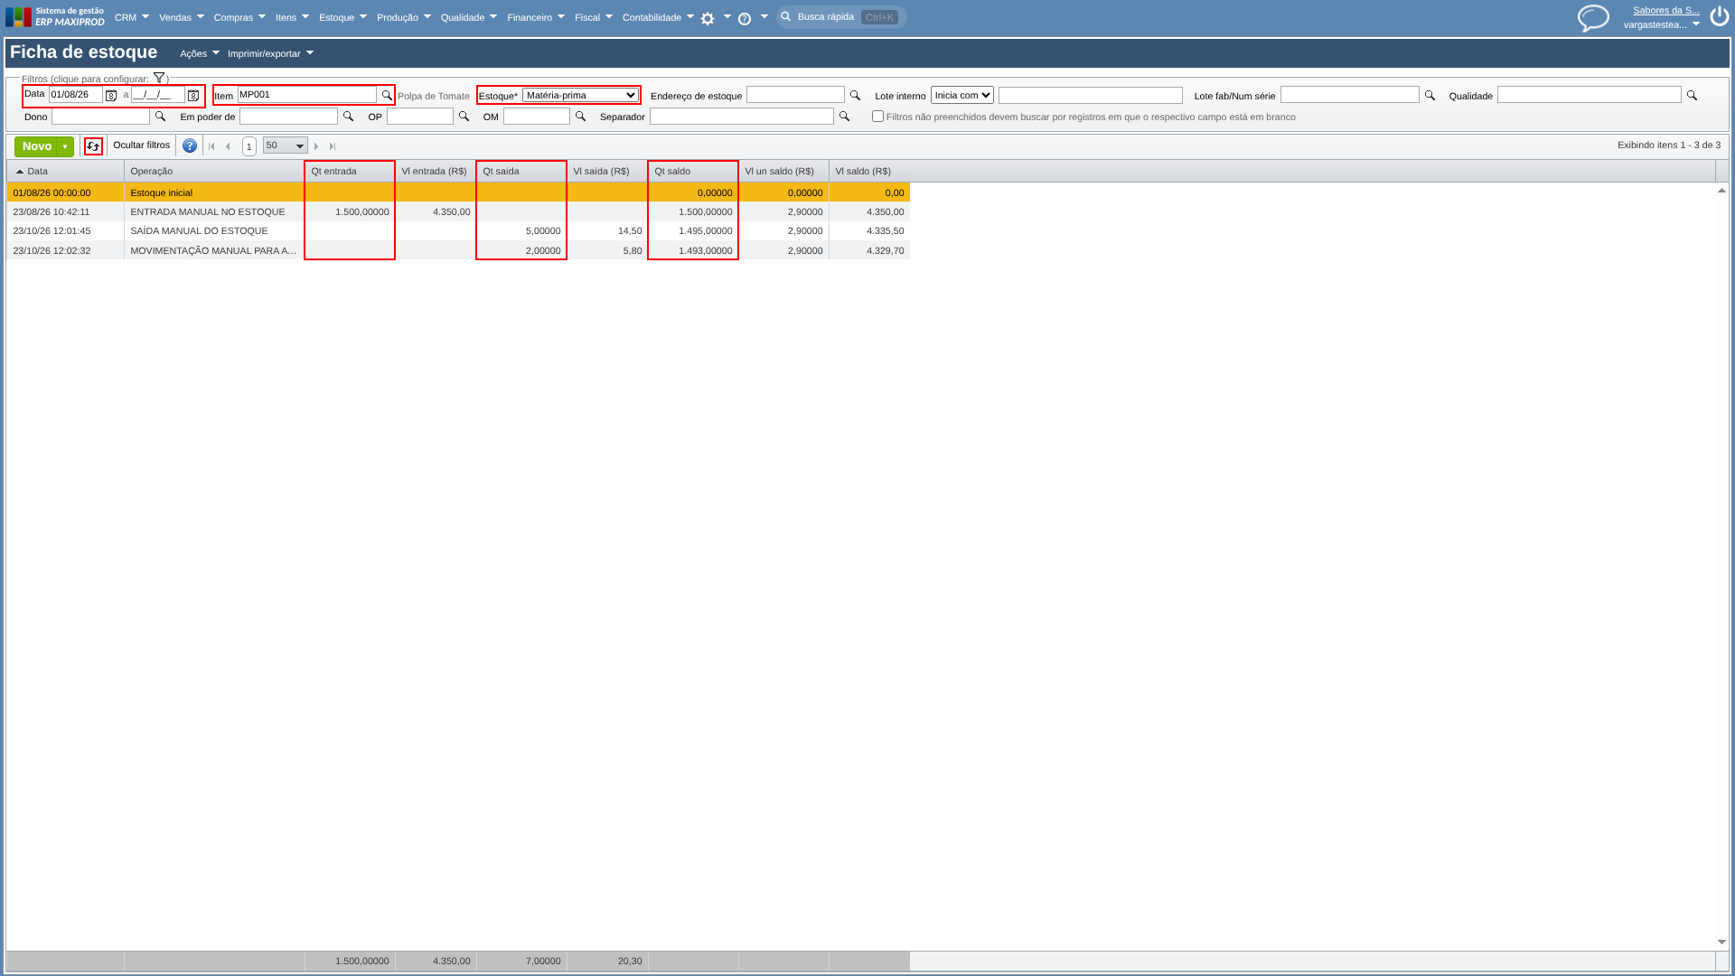Viewport: 1735px width, 976px height.
Task: Click the Novo button
Action: [x=36, y=146]
